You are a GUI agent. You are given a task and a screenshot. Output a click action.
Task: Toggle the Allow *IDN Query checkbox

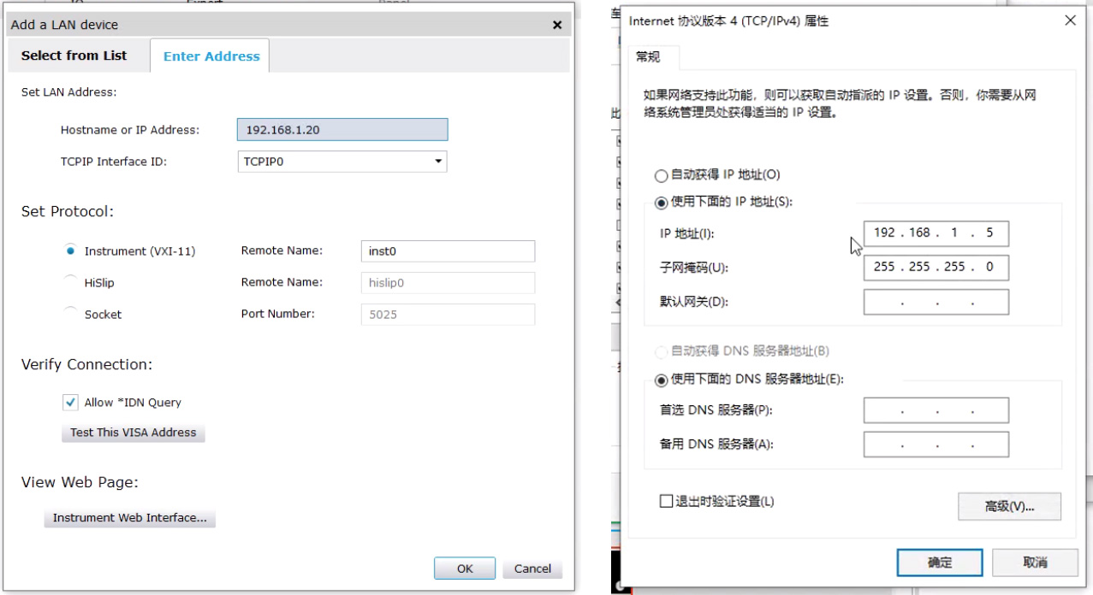71,403
